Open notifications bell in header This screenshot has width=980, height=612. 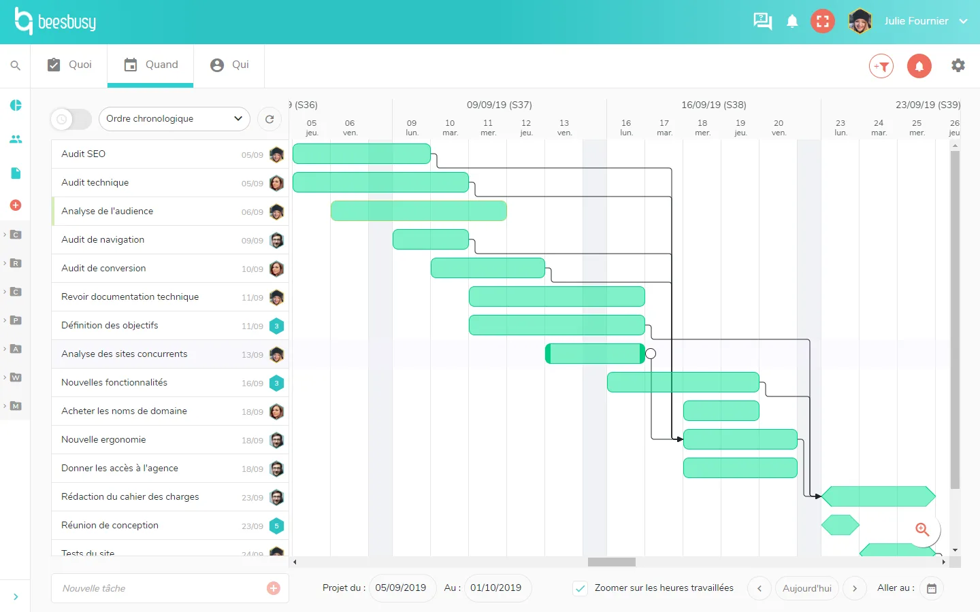click(x=792, y=21)
